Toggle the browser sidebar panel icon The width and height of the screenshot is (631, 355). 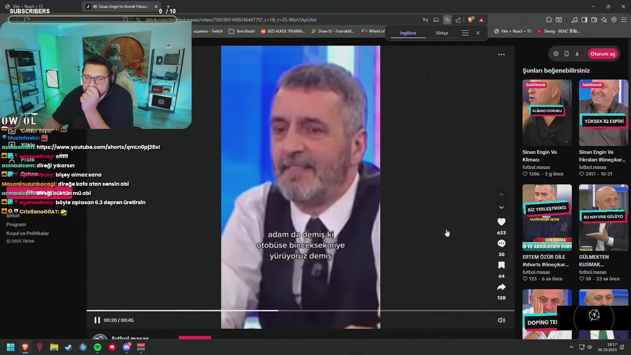pos(584,20)
